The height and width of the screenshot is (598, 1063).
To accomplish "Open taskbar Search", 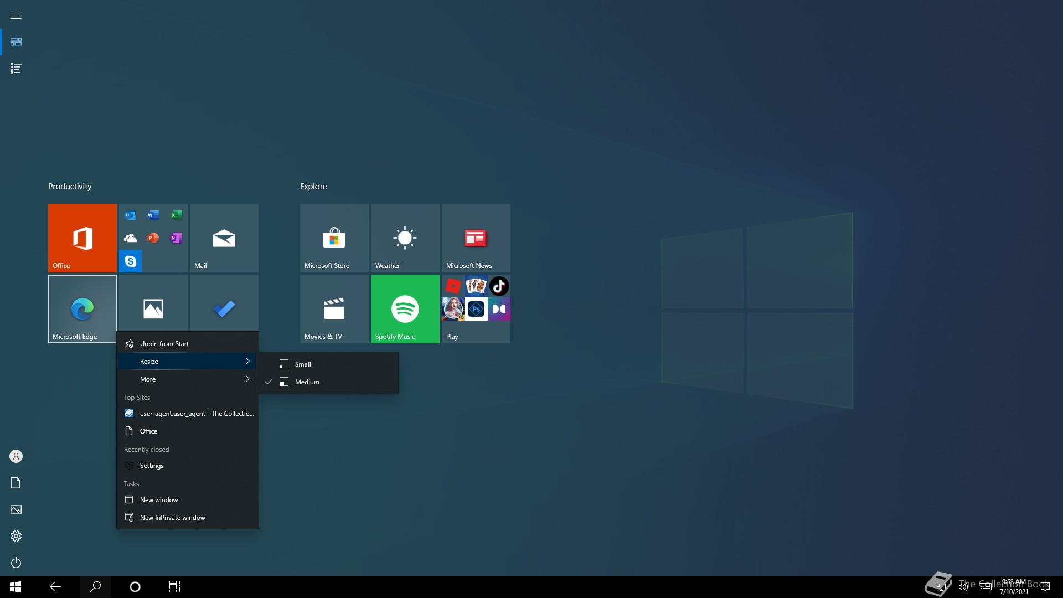I will click(95, 587).
